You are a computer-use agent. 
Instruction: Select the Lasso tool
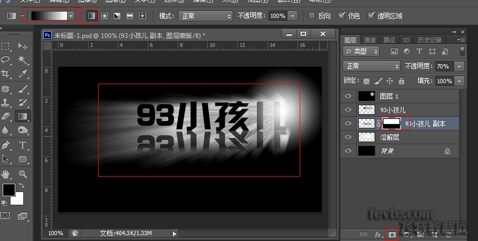7,60
